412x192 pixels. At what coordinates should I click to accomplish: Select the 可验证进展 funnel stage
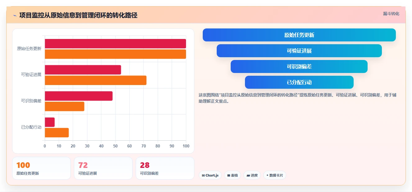pyautogui.click(x=299, y=51)
